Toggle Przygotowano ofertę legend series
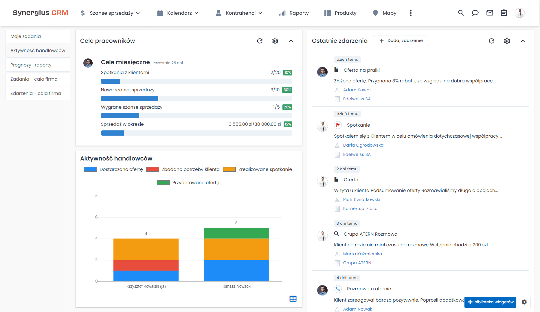Viewport: 540px width, 312px height. tap(188, 183)
